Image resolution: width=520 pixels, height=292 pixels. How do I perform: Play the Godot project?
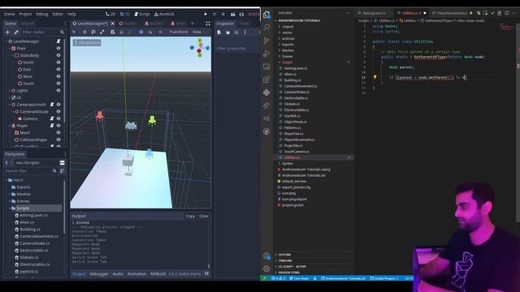[206, 15]
